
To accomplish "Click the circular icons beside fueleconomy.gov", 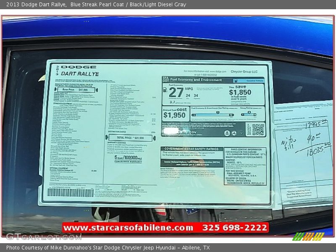I will tap(230, 133).
